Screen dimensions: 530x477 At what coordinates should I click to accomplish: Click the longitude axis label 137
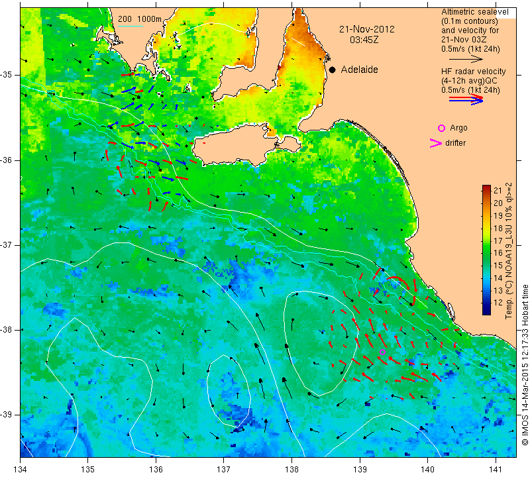click(224, 469)
